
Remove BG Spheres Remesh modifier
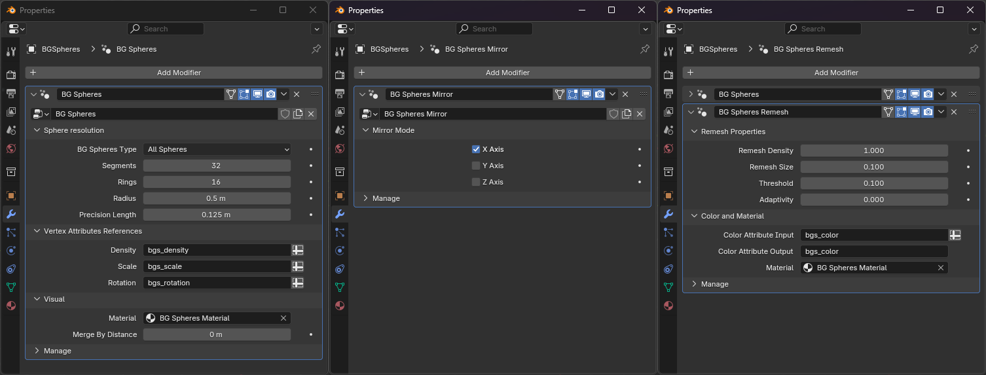[x=954, y=112]
